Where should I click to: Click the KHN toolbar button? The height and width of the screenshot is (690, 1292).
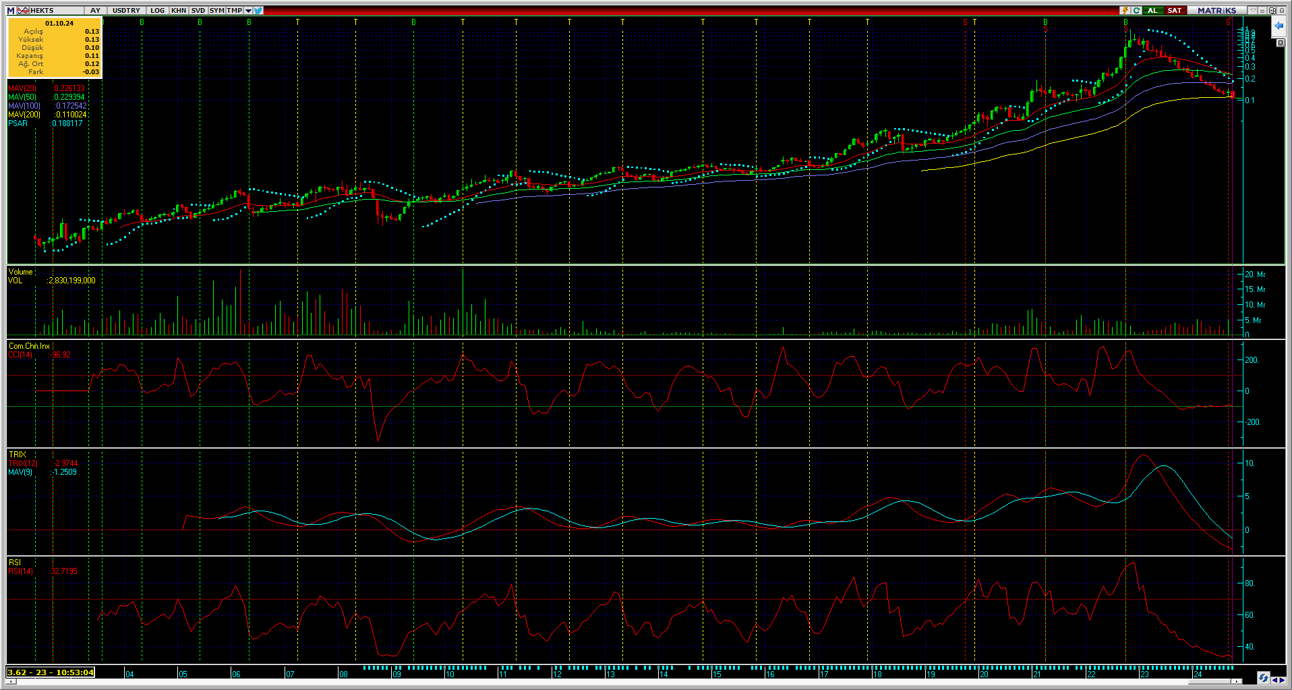click(x=179, y=11)
